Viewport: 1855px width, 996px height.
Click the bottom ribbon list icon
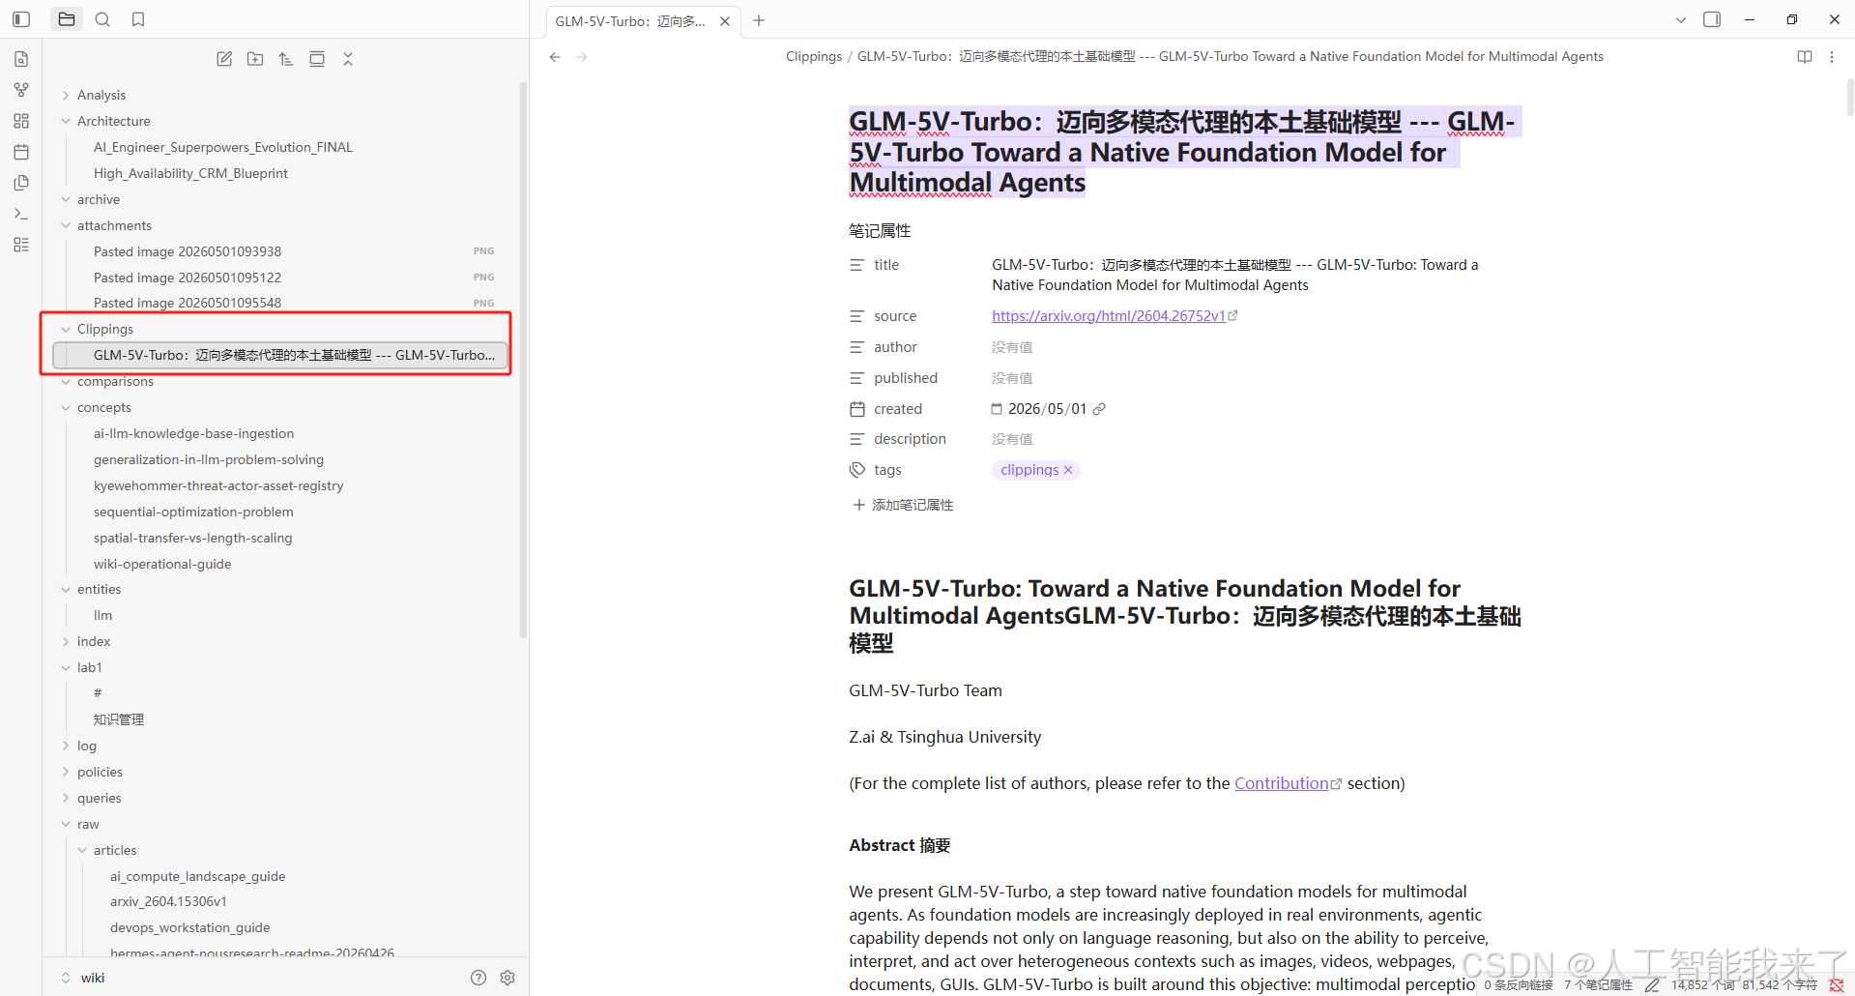click(21, 245)
